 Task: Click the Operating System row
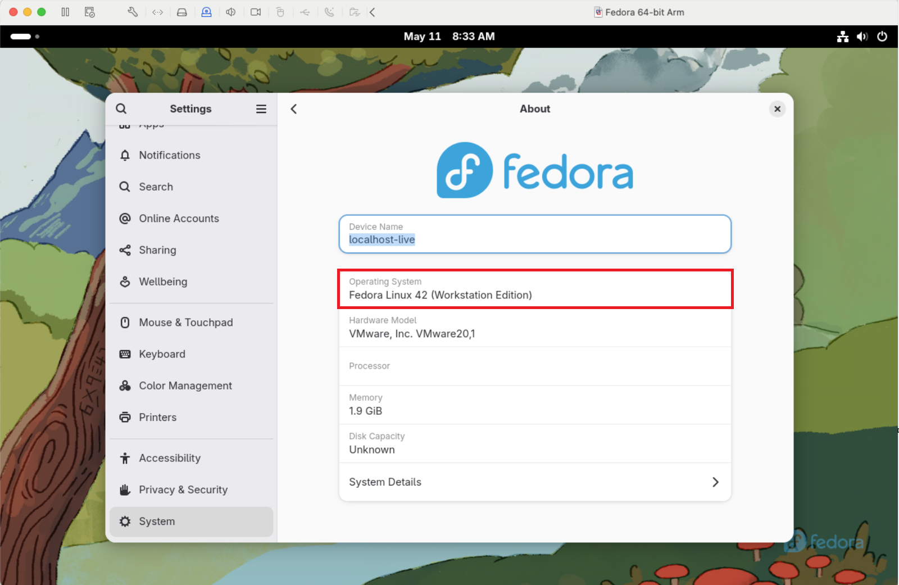point(535,289)
